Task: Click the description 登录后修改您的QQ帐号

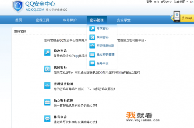Action: [x=70, y=56]
